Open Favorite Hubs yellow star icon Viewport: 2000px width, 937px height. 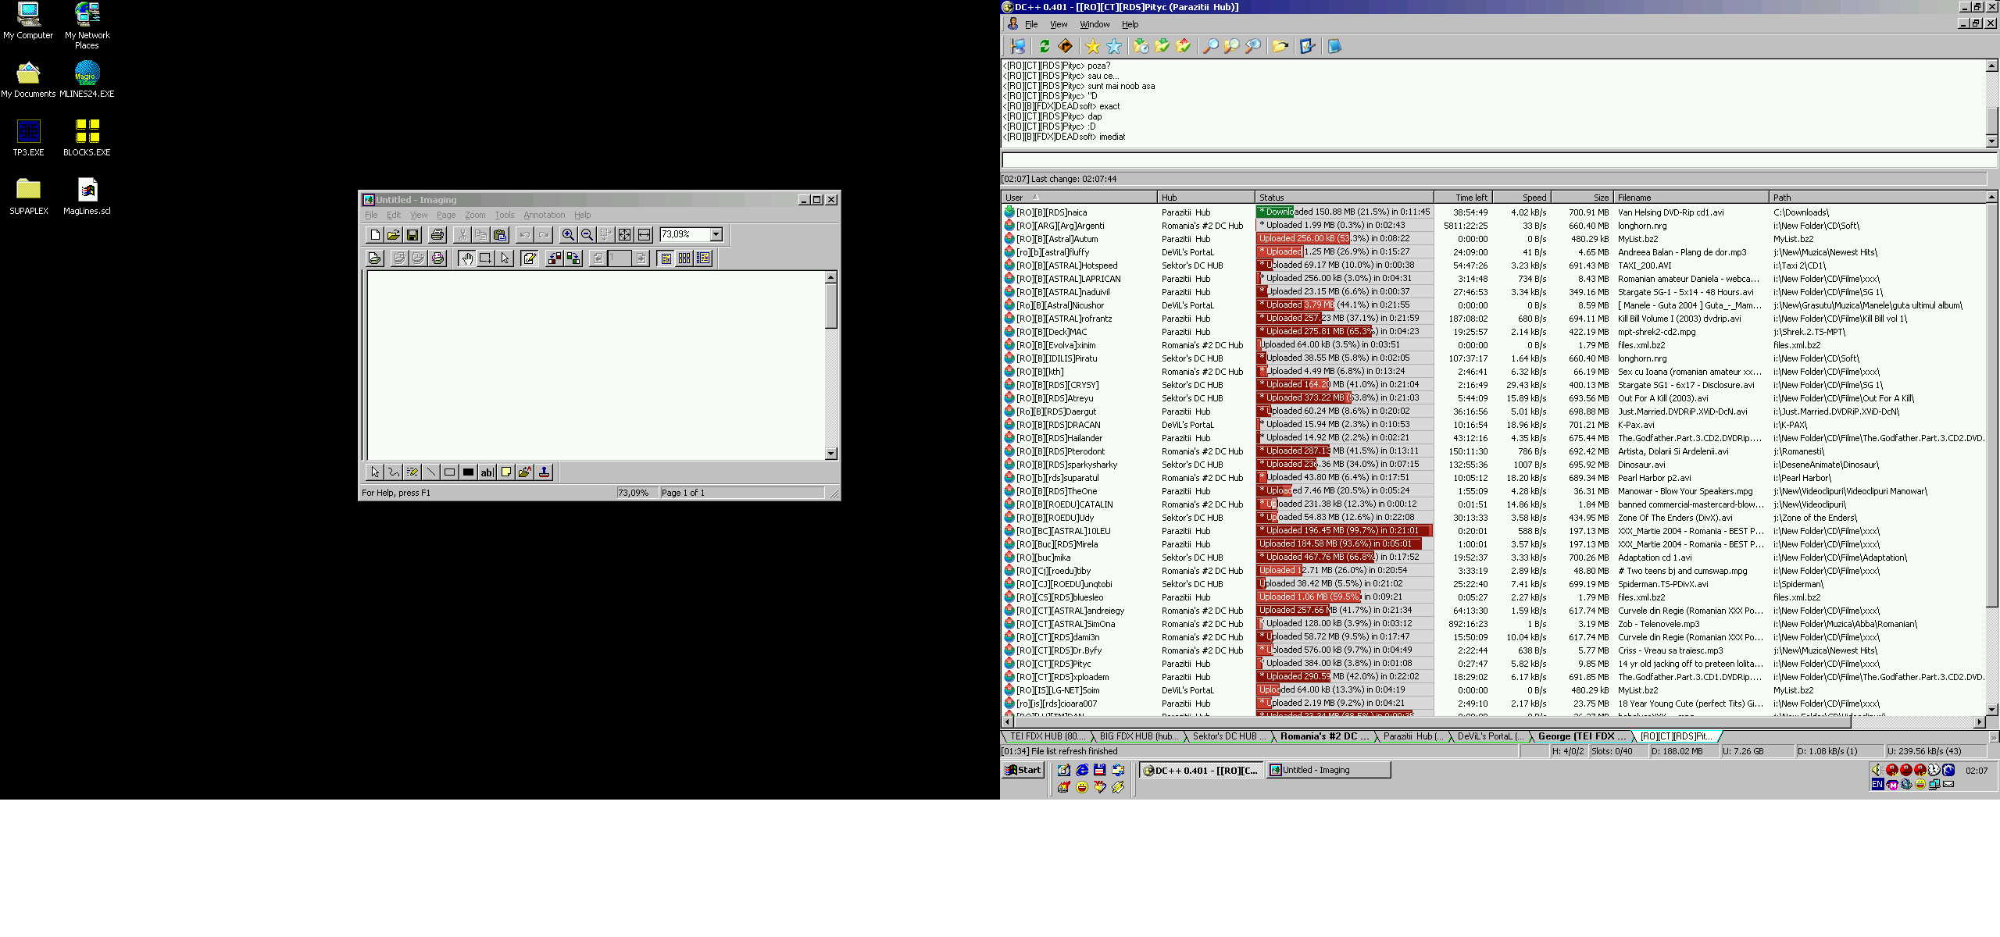click(x=1093, y=46)
